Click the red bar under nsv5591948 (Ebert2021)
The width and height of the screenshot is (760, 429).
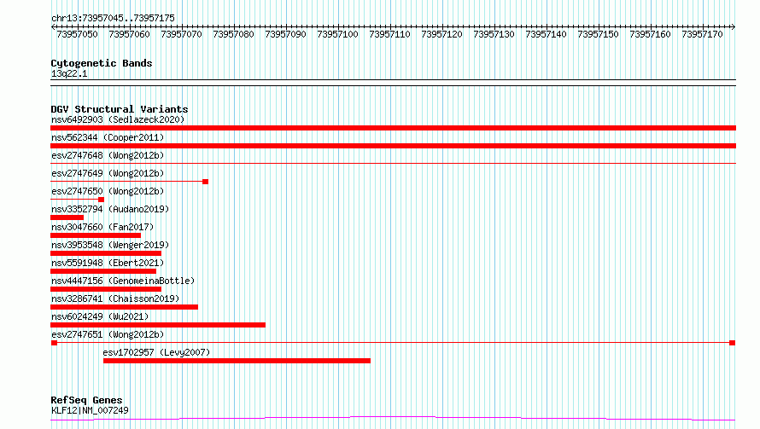[103, 271]
